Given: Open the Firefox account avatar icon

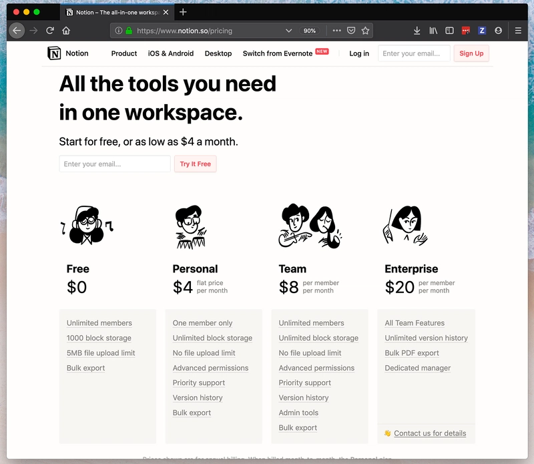Looking at the screenshot, I should pyautogui.click(x=498, y=31).
